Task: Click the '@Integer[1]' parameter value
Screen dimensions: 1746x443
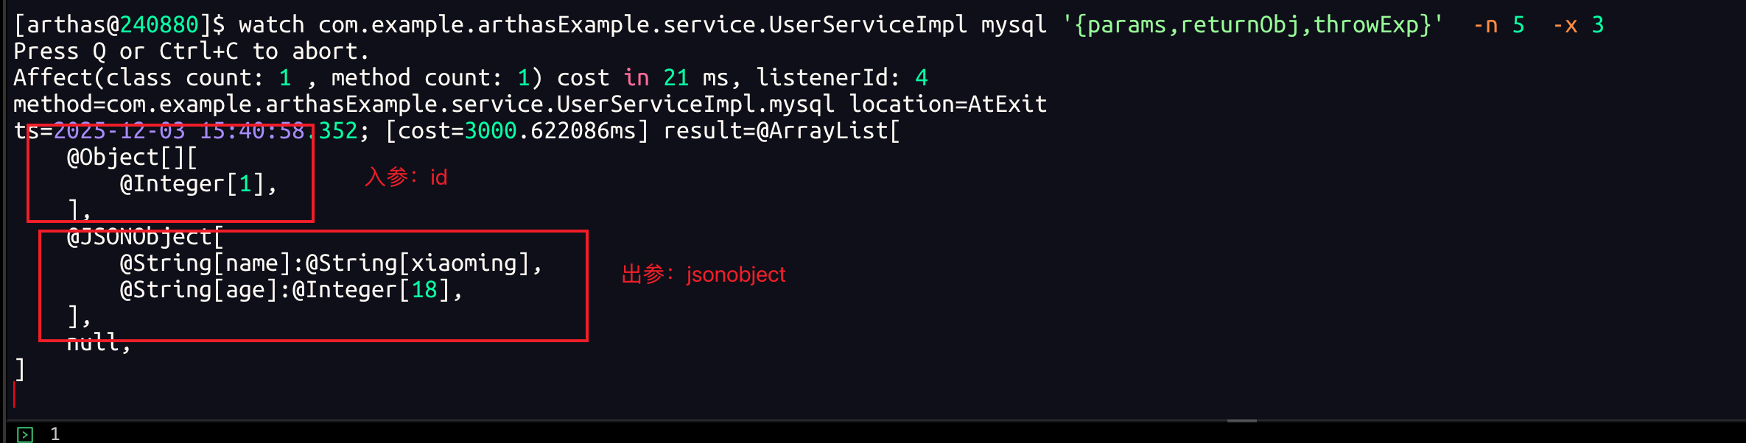Action: click(192, 184)
